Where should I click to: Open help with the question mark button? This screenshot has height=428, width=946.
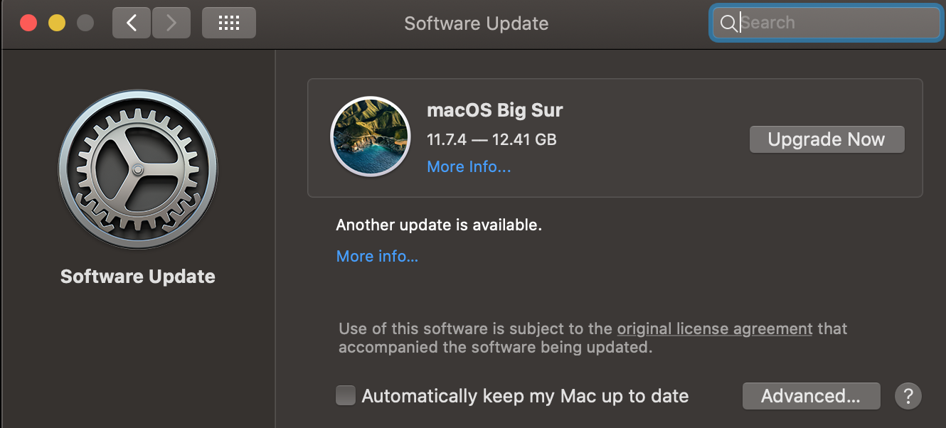908,396
